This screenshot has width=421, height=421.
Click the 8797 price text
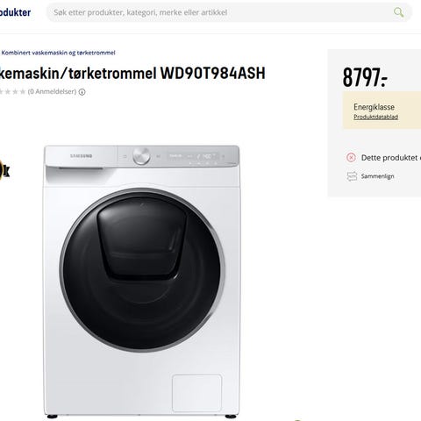tap(365, 77)
